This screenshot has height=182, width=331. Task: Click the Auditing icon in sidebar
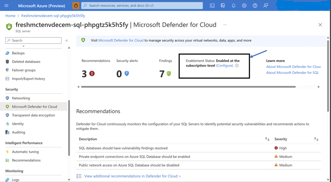[7, 132]
